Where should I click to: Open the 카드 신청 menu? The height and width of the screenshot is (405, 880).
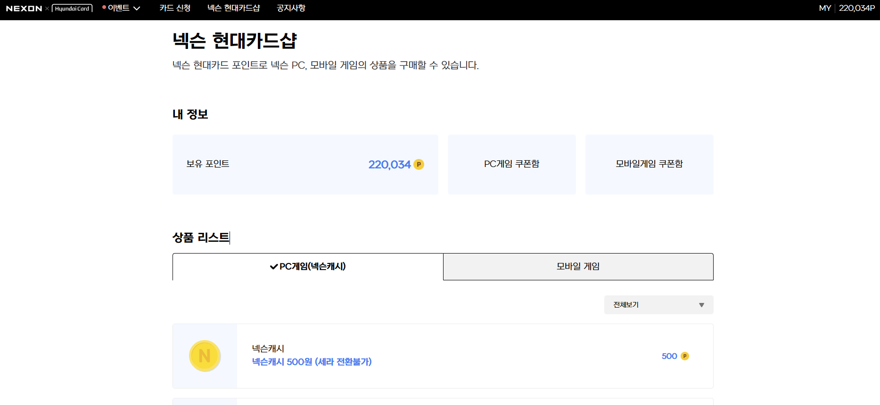pos(175,8)
